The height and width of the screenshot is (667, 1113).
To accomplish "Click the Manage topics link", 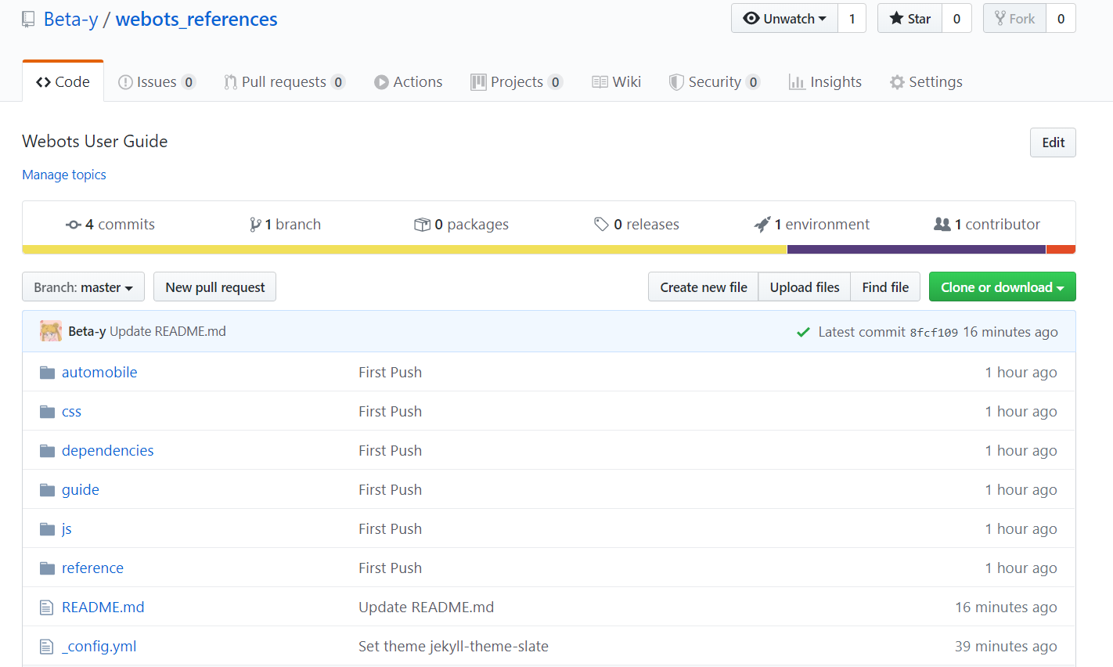I will coord(64,175).
